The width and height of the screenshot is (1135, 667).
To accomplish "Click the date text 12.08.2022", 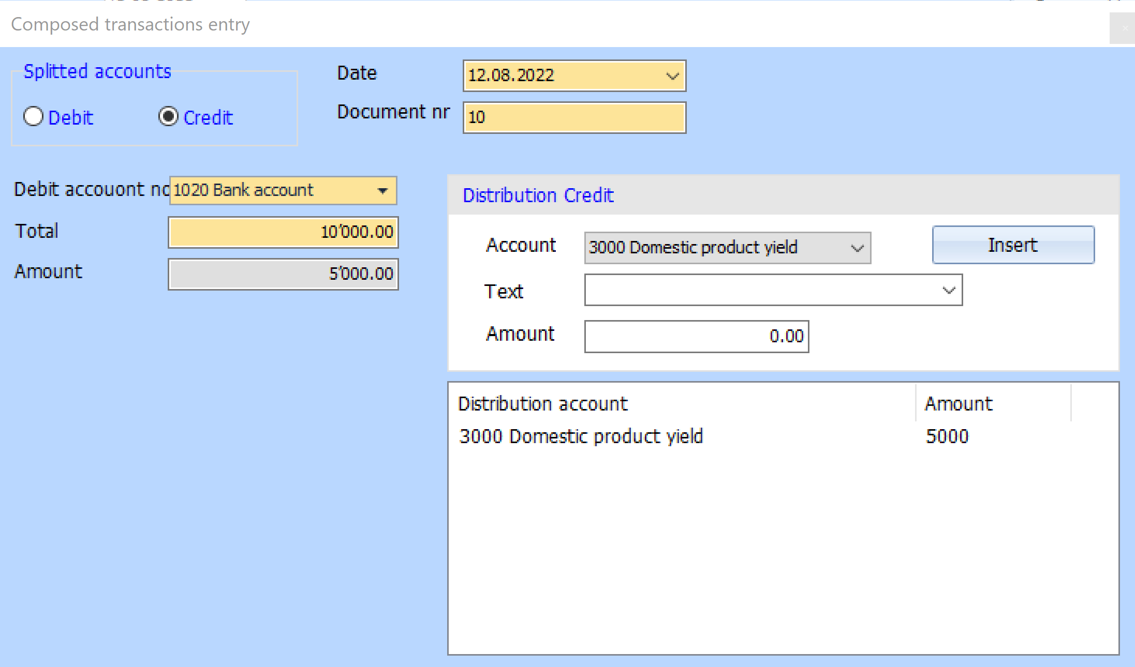I will (511, 76).
